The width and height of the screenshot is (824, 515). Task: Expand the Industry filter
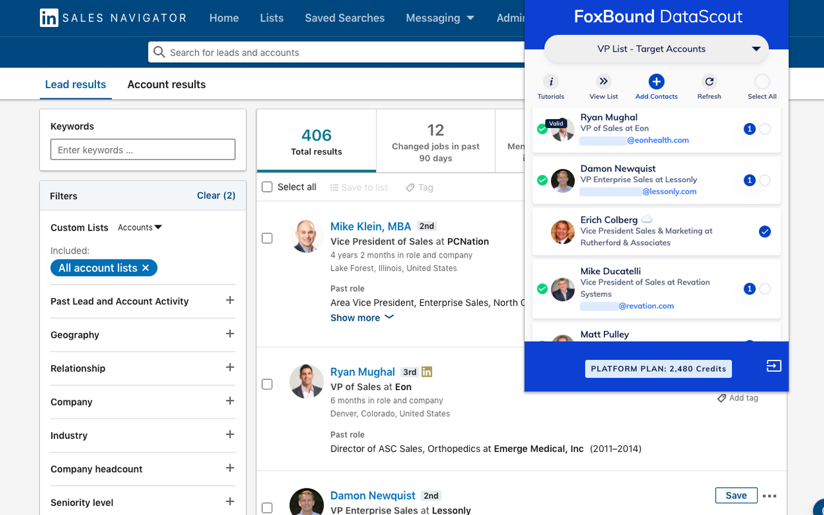pyautogui.click(x=230, y=434)
